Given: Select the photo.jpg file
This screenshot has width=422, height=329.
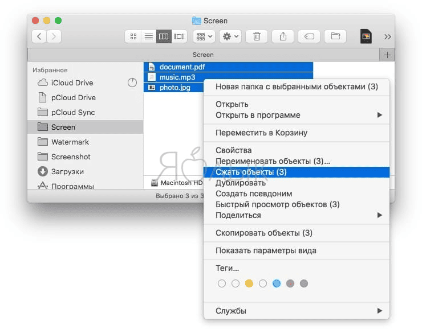Looking at the screenshot, I should [173, 88].
